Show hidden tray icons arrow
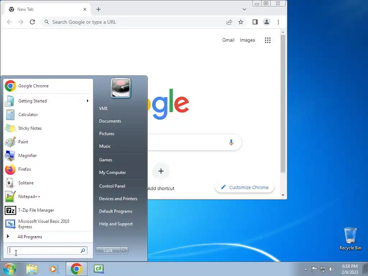Viewport: 368px width, 276px height. click(x=305, y=269)
